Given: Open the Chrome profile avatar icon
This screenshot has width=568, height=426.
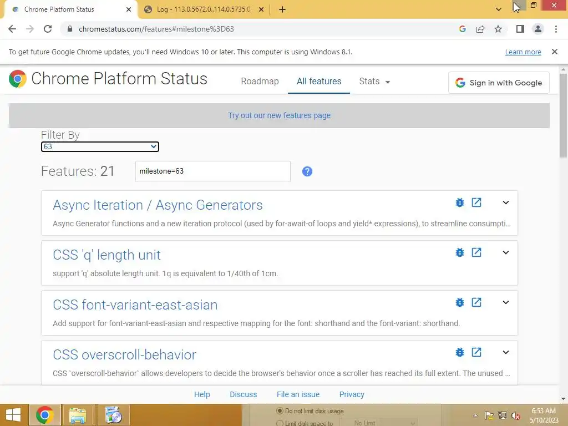Looking at the screenshot, I should click(x=538, y=29).
